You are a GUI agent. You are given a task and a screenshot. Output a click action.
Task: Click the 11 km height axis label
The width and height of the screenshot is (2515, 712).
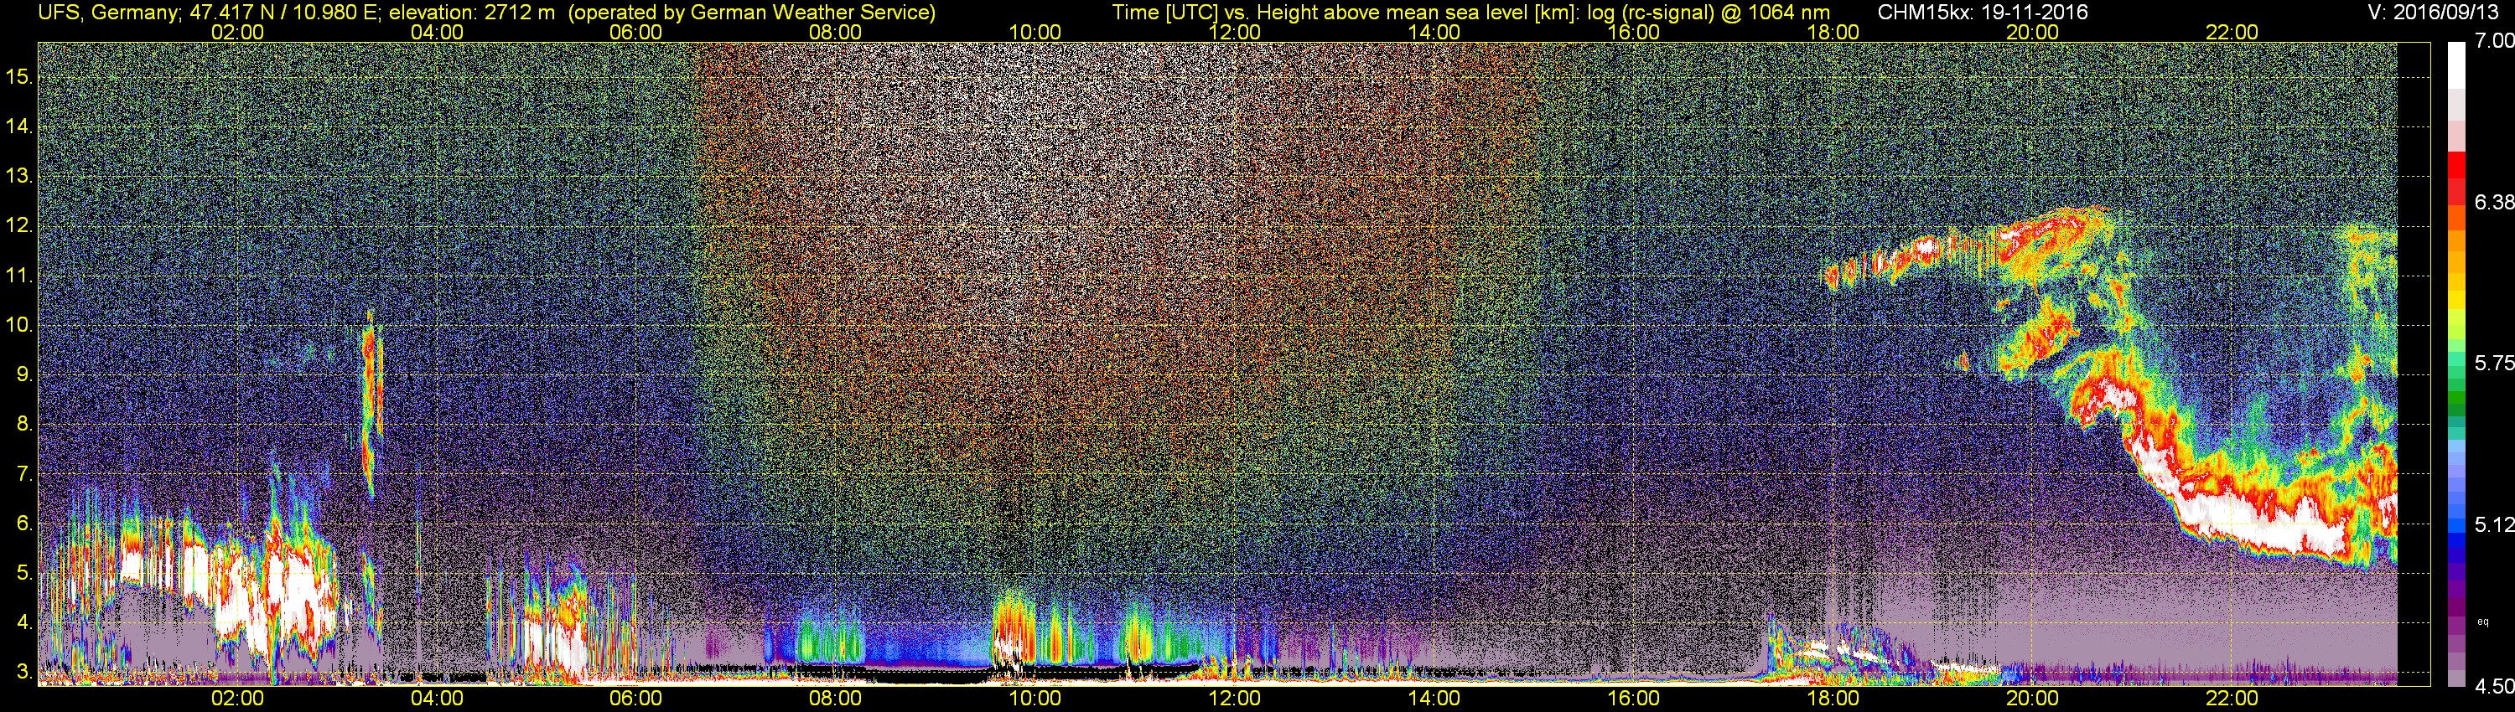(x=18, y=276)
